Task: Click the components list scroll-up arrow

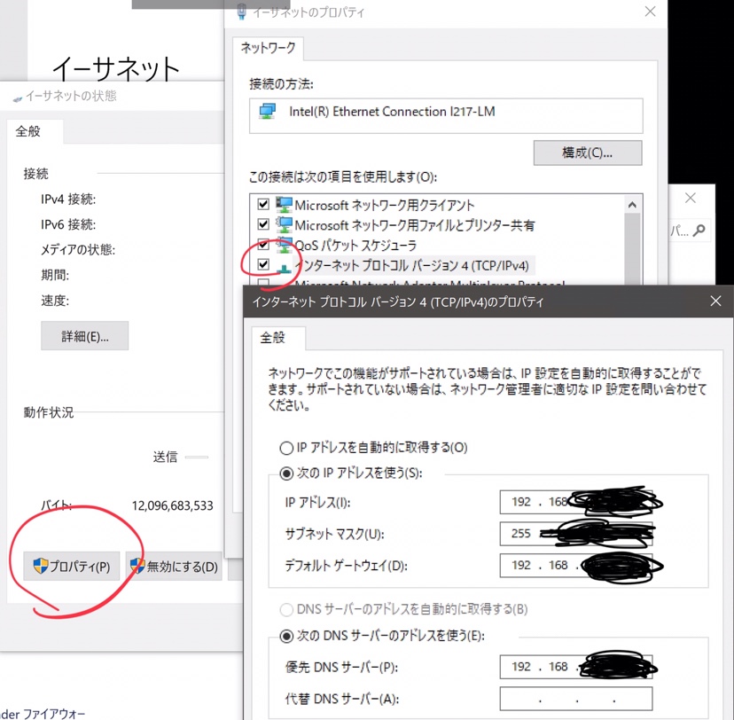Action: click(632, 205)
